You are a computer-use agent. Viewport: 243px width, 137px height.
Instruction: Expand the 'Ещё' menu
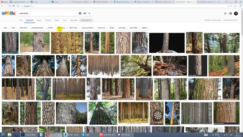[65, 20]
